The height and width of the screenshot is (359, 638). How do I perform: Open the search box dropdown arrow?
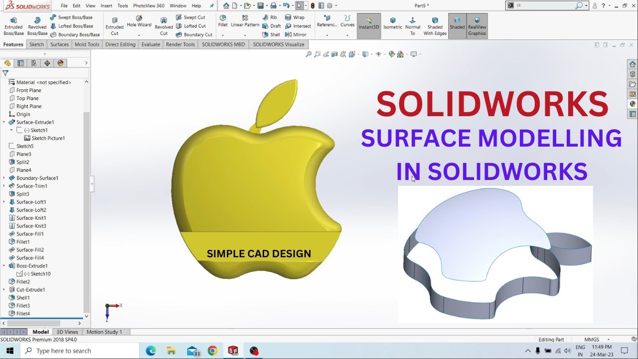click(586, 5)
